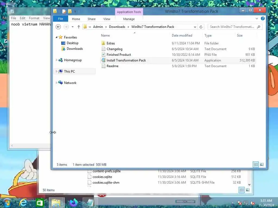Click the Downloads breadcrumb in the address bar
The height and width of the screenshot is (208, 278).
coord(117,27)
